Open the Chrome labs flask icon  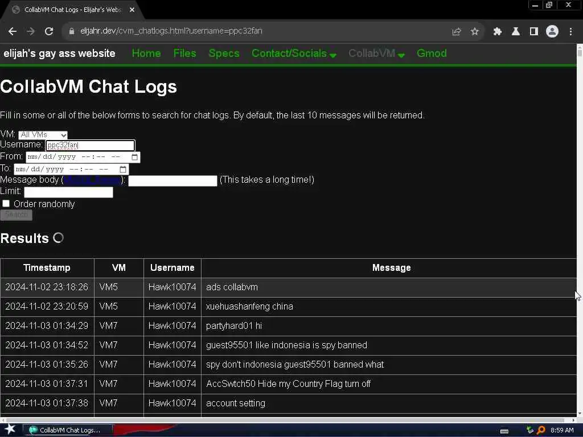tap(515, 32)
